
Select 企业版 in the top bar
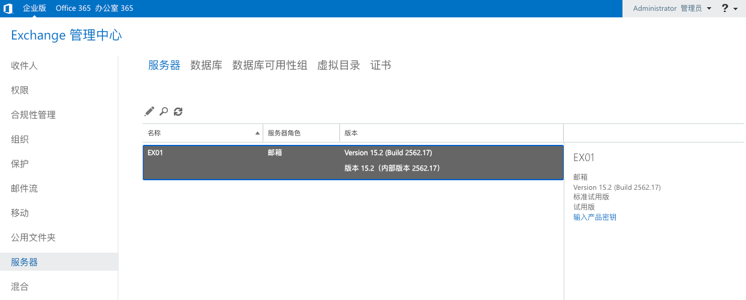click(x=35, y=8)
